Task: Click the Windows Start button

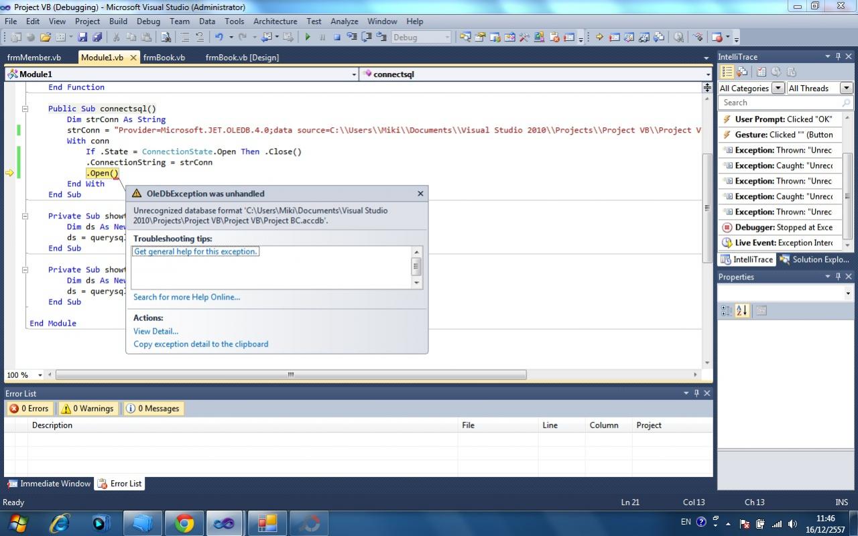Action: [x=18, y=523]
